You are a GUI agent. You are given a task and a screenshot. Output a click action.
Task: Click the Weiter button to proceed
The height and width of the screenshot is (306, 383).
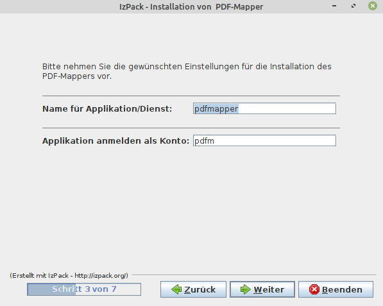262,289
